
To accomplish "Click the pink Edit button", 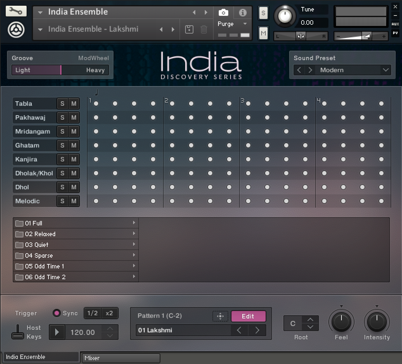I will point(248,316).
